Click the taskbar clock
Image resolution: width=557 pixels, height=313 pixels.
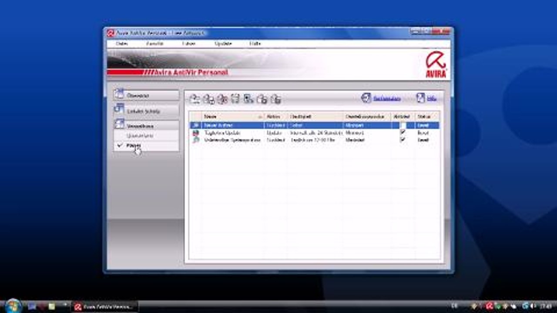[546, 306]
